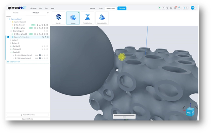This screenshot has height=133, width=211.
Task: Lock the 20 mm Sphere (2) layer
Action: click(42, 34)
